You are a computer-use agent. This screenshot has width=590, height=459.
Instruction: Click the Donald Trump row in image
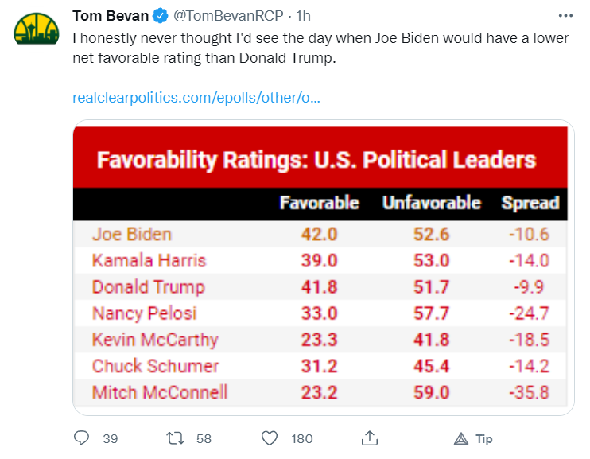(x=320, y=287)
